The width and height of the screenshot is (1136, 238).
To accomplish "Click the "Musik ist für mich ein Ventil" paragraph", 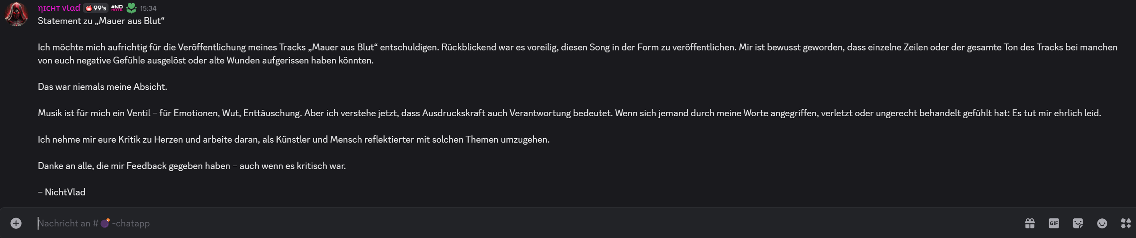I will [569, 113].
